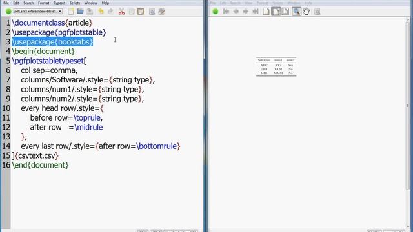The height and width of the screenshot is (232, 413).
Task: Click the Cut scissors icon
Action: [121, 12]
